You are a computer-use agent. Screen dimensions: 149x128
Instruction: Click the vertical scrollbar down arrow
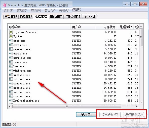141,102
